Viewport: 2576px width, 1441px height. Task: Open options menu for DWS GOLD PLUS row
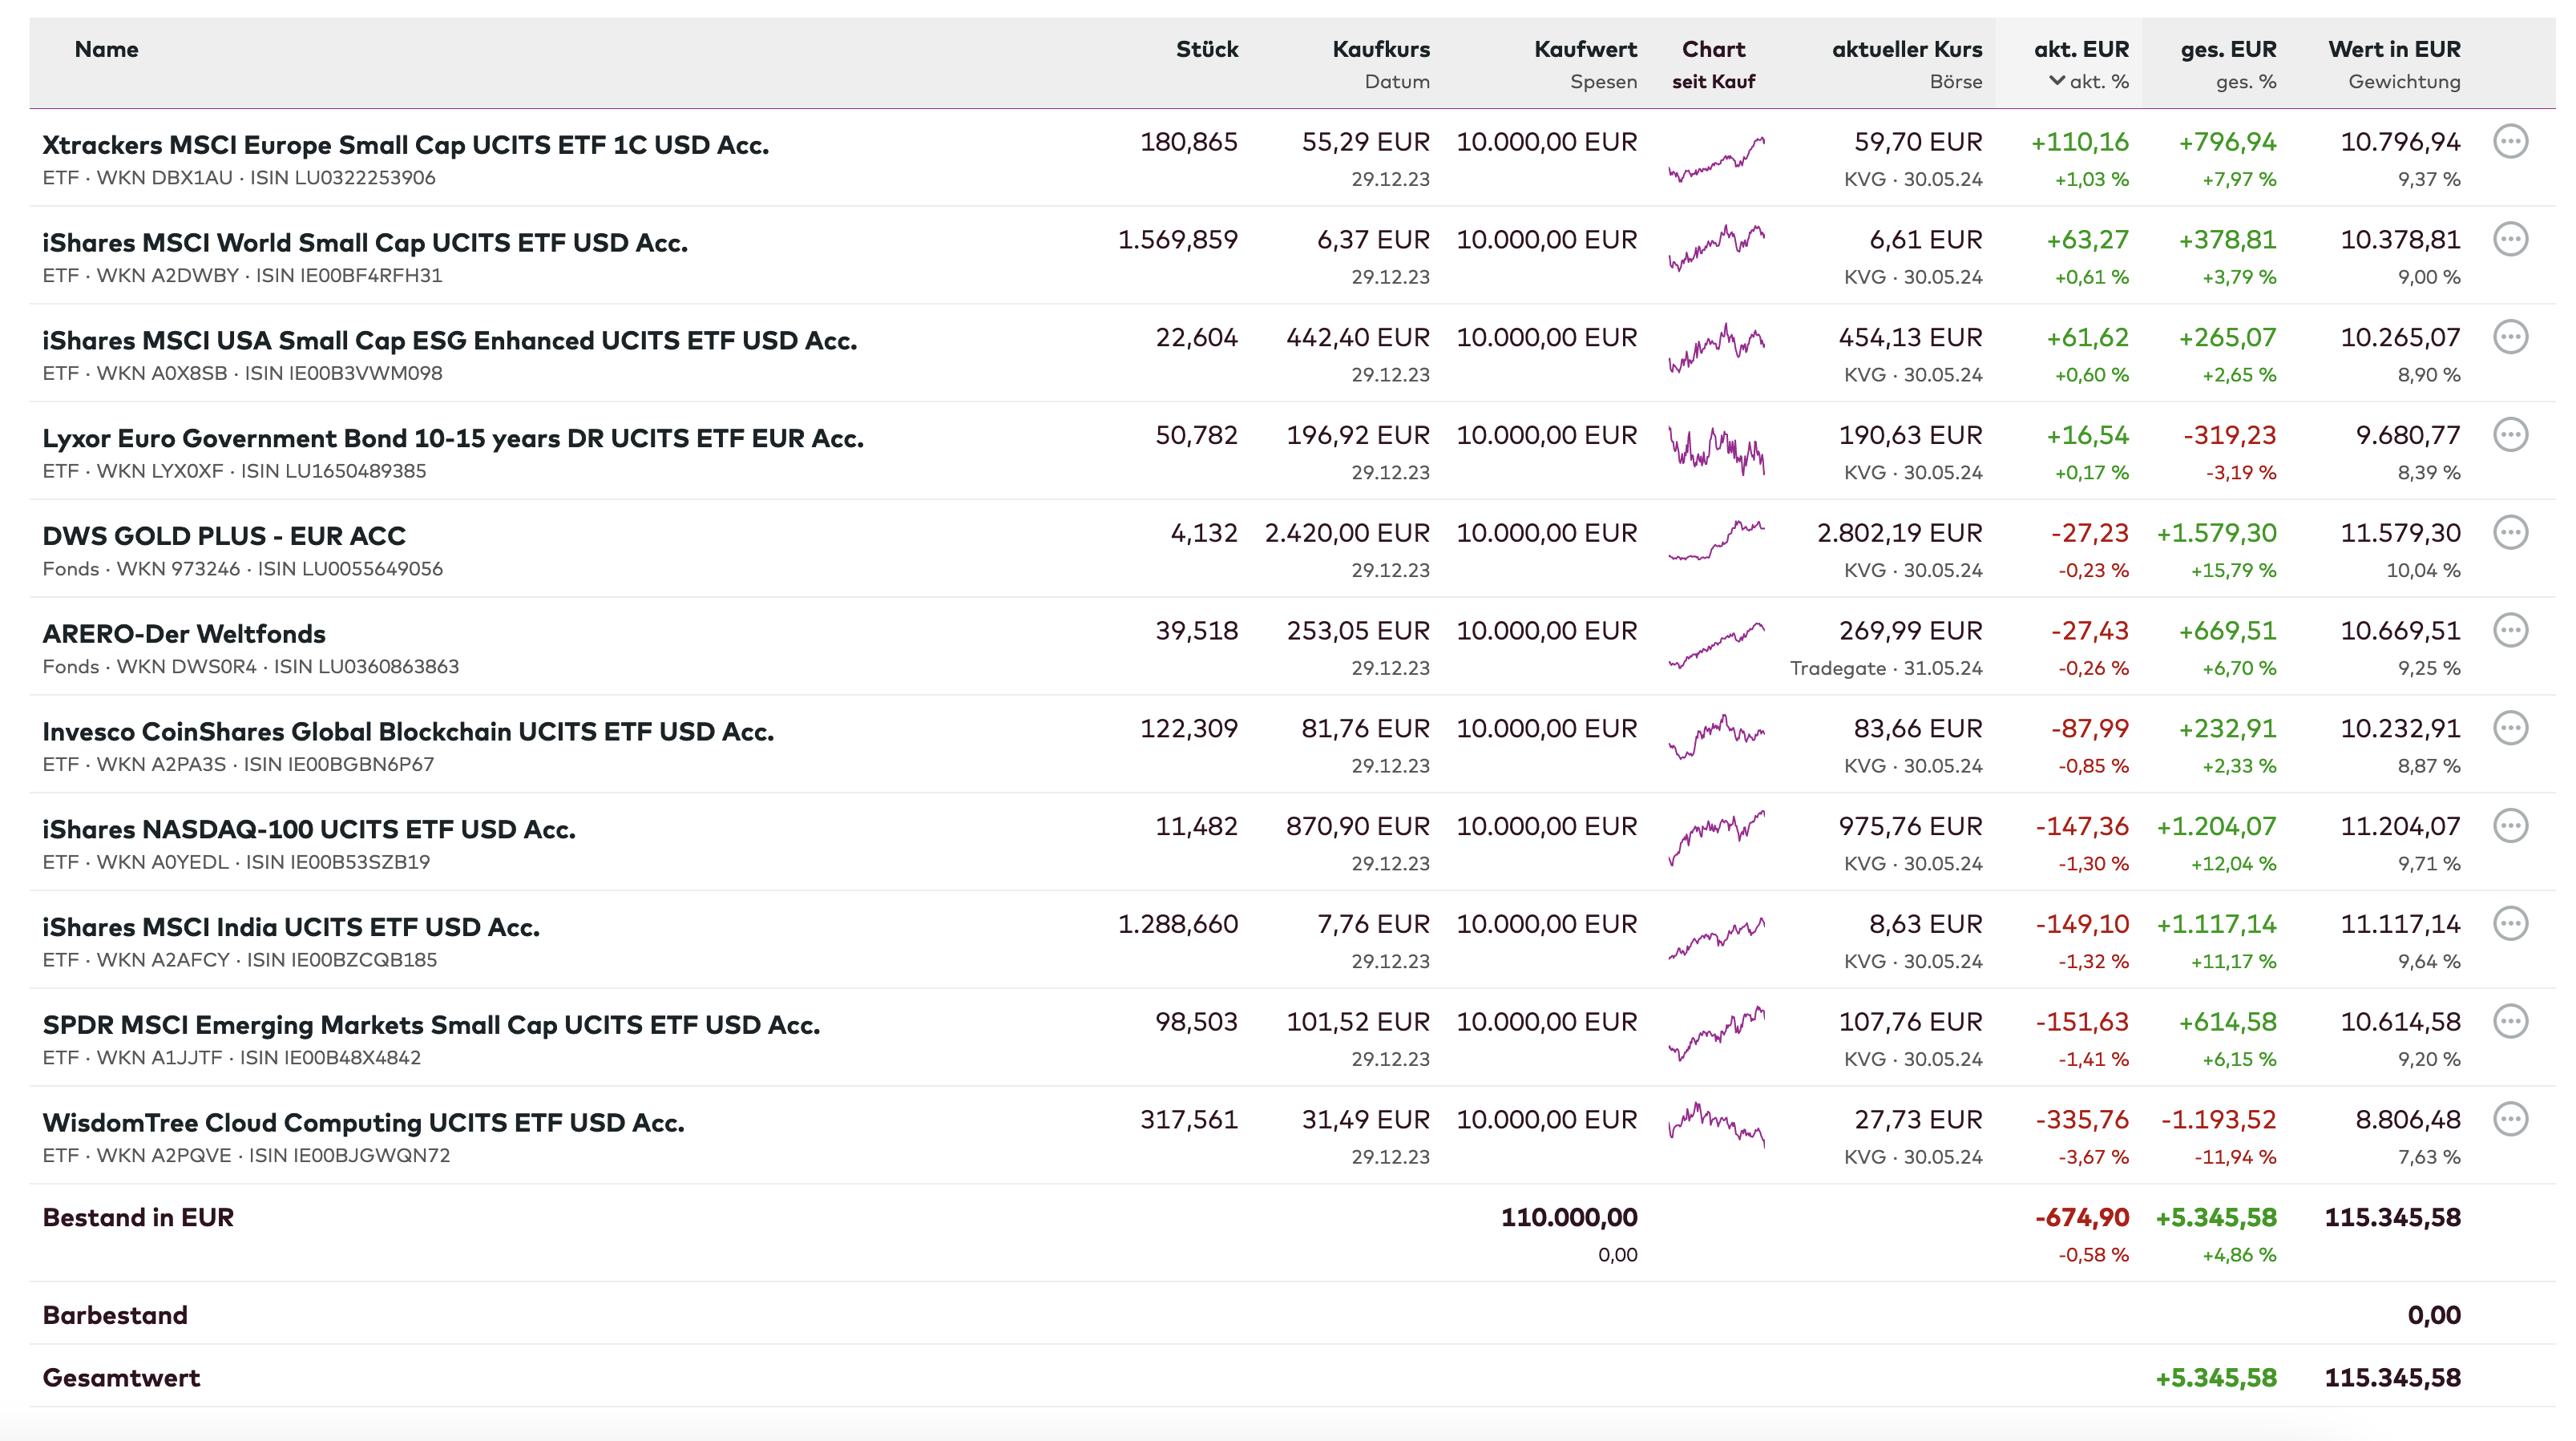tap(2510, 533)
